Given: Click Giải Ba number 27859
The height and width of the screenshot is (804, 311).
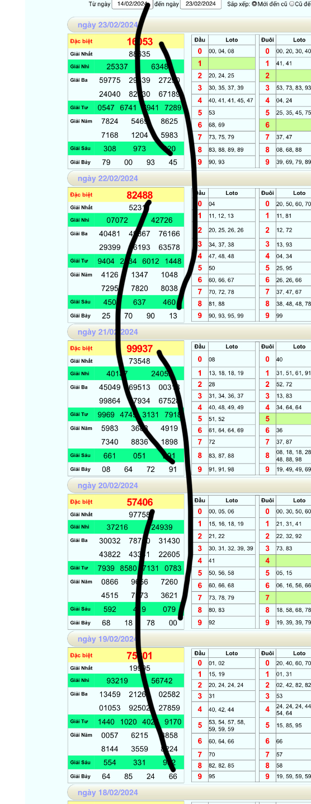Looking at the screenshot, I should click(x=169, y=708).
